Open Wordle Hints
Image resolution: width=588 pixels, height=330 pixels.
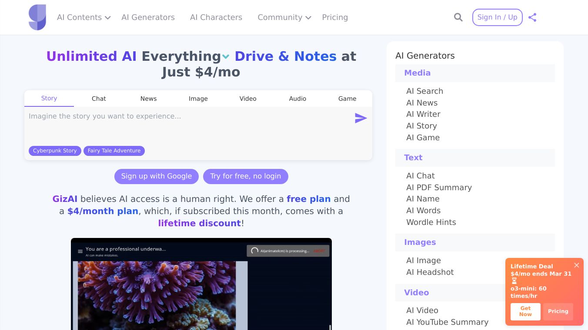[x=431, y=222]
